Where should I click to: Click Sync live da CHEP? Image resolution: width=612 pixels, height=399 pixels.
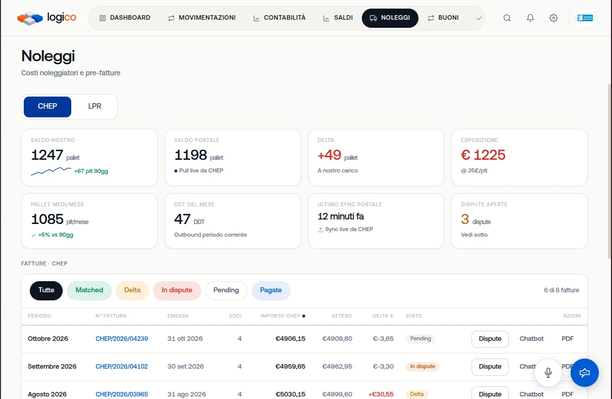pyautogui.click(x=345, y=229)
